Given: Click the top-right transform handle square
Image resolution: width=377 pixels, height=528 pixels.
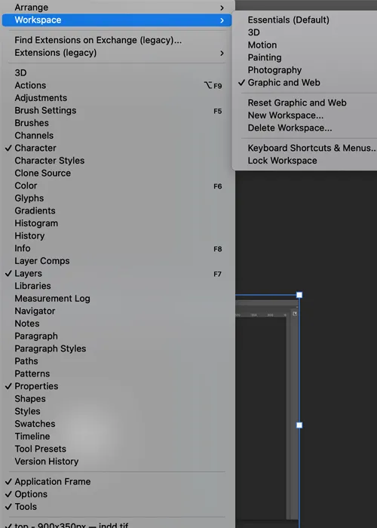Looking at the screenshot, I should coord(299,295).
